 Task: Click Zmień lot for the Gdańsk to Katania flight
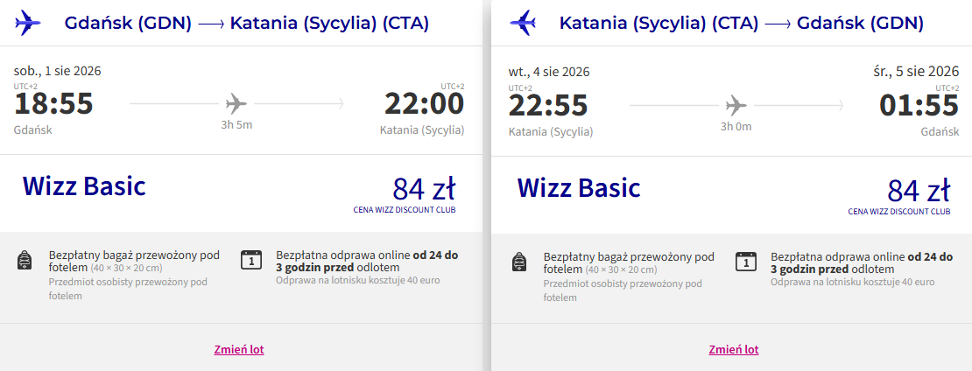[239, 349]
